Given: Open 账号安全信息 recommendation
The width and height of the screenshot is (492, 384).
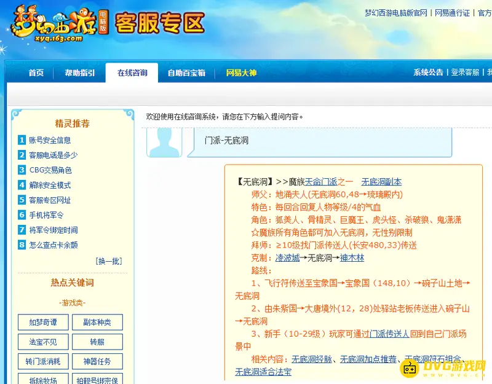Looking at the screenshot, I should click(50, 140).
